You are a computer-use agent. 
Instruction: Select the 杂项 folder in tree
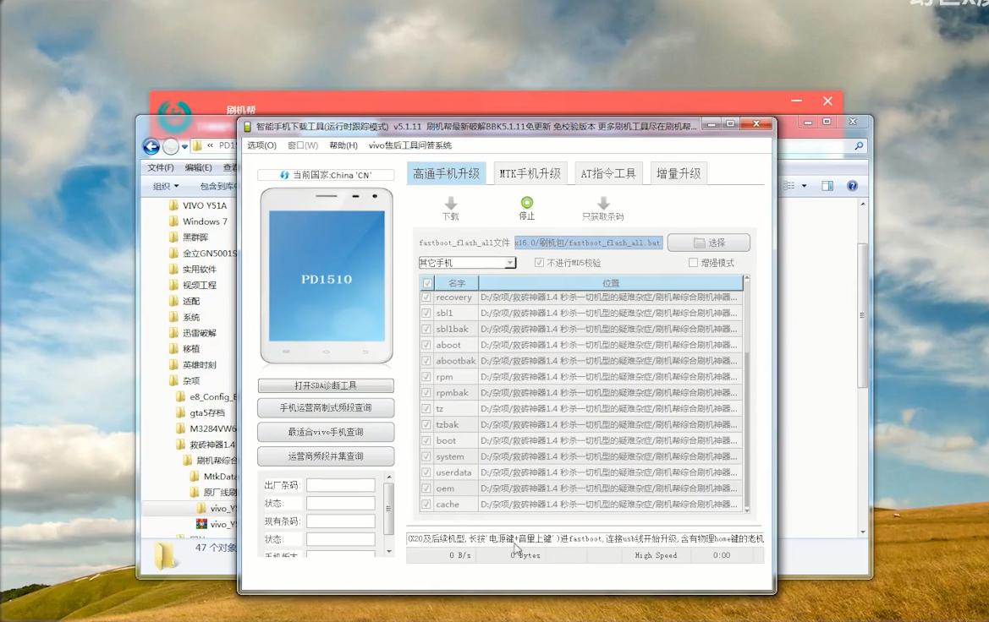(x=184, y=380)
